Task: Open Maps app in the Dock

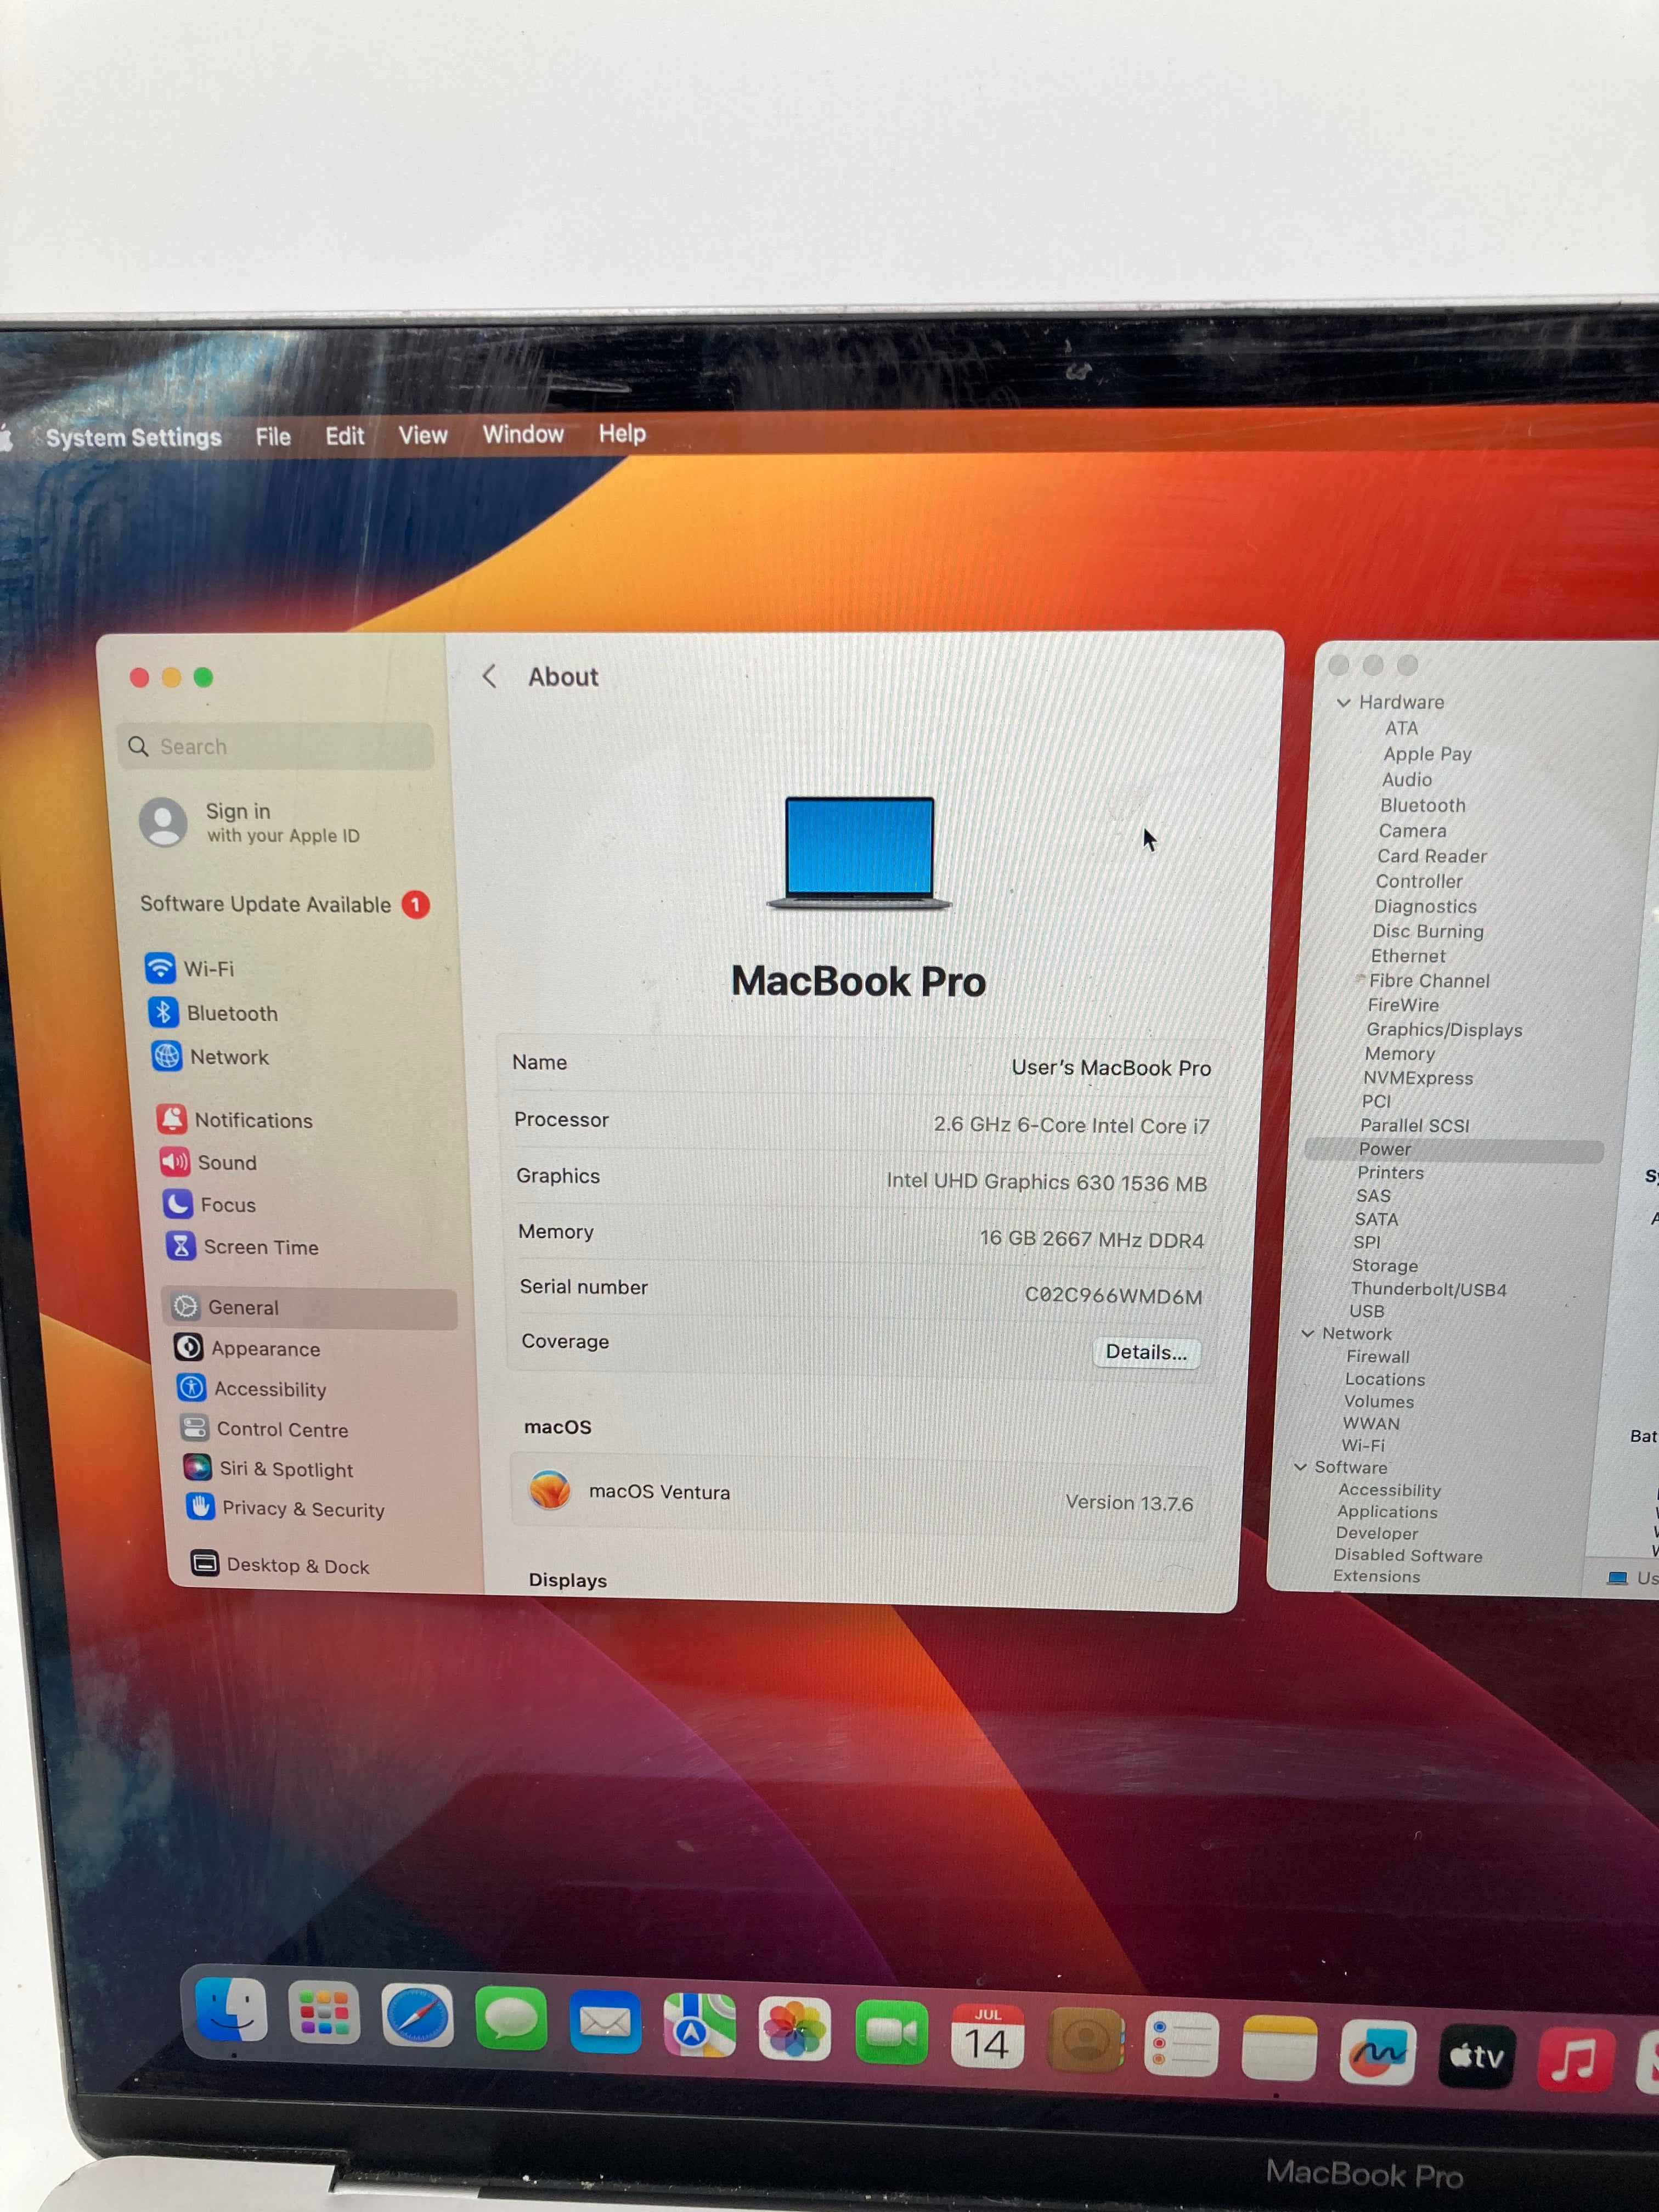Action: click(x=699, y=2025)
